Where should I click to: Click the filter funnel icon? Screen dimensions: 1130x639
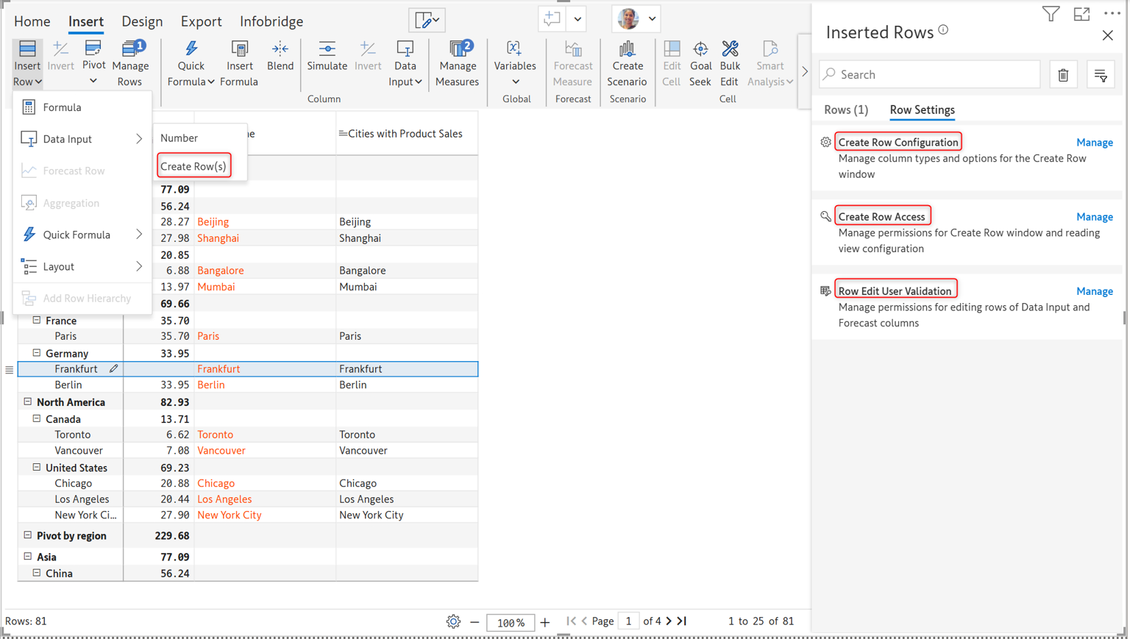pos(1051,14)
